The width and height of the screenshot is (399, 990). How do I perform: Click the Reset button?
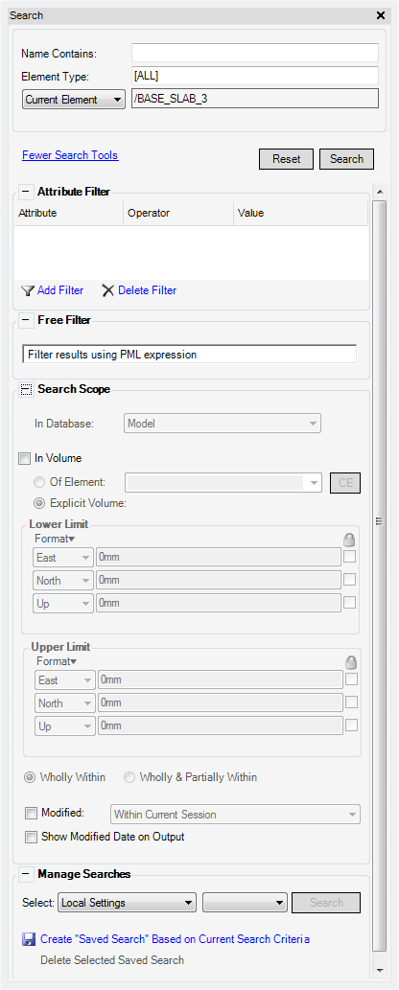point(287,159)
